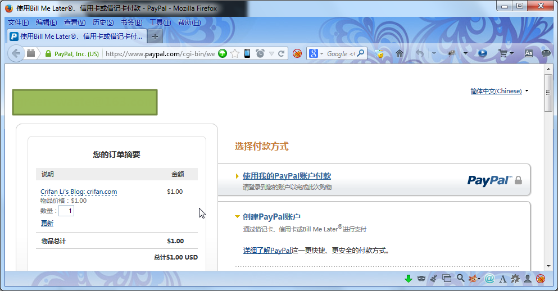Open the 书签(B) menu
This screenshot has height=291, width=558.
[x=131, y=22]
